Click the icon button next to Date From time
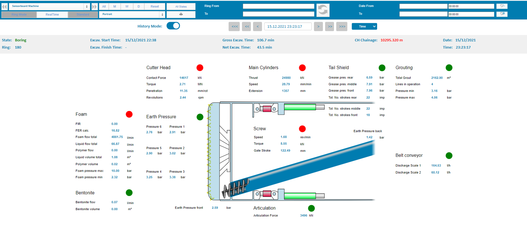The width and height of the screenshot is (527, 243). [502, 6]
